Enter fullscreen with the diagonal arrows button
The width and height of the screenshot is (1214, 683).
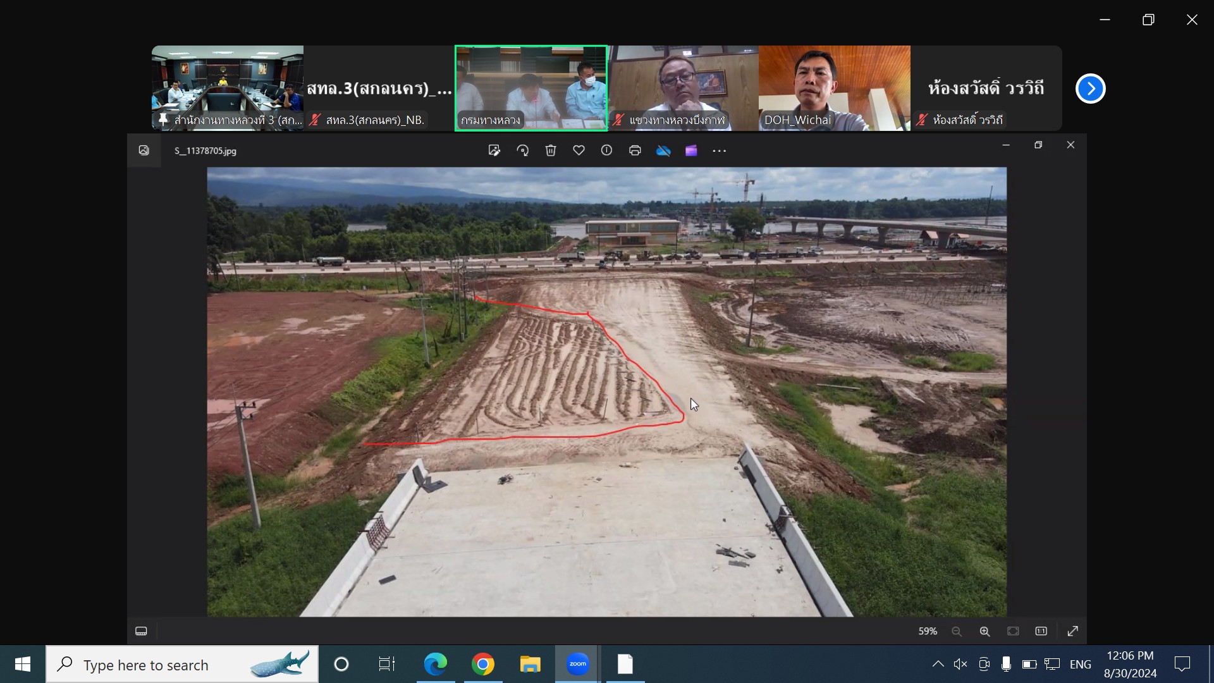1072,631
